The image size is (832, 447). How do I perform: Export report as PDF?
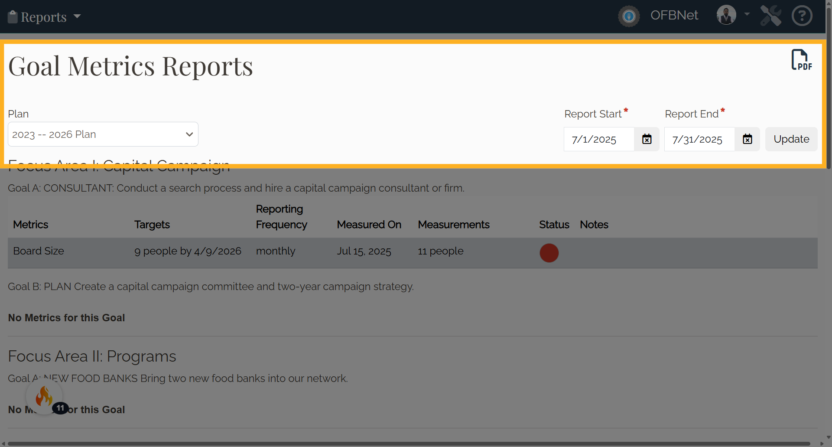point(801,60)
